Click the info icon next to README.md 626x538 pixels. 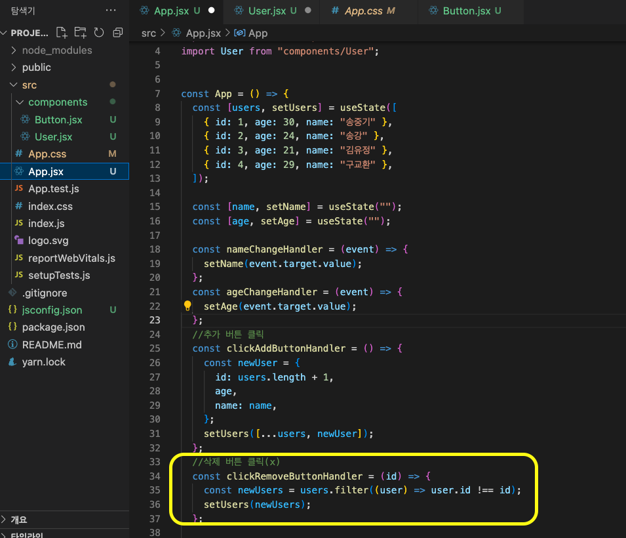[12, 344]
